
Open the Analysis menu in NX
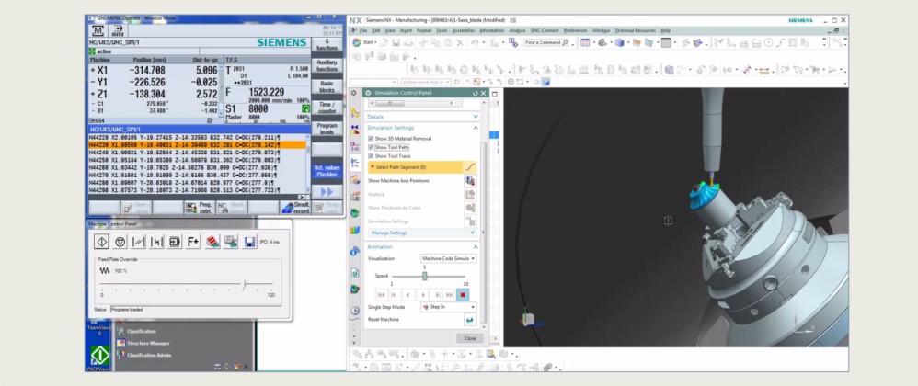518,30
